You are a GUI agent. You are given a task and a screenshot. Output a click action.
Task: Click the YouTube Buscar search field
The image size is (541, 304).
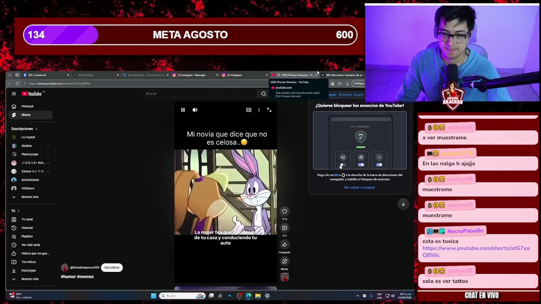(x=200, y=94)
